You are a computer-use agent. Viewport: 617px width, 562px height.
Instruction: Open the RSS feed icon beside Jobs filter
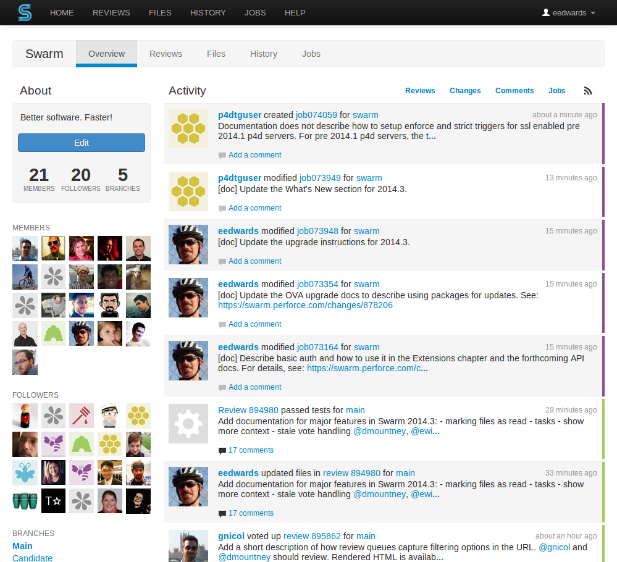pyautogui.click(x=587, y=91)
